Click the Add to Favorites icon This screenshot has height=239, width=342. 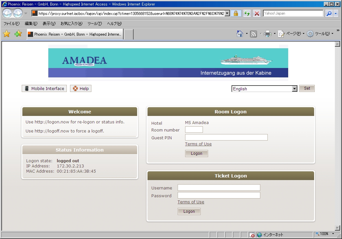point(18,34)
